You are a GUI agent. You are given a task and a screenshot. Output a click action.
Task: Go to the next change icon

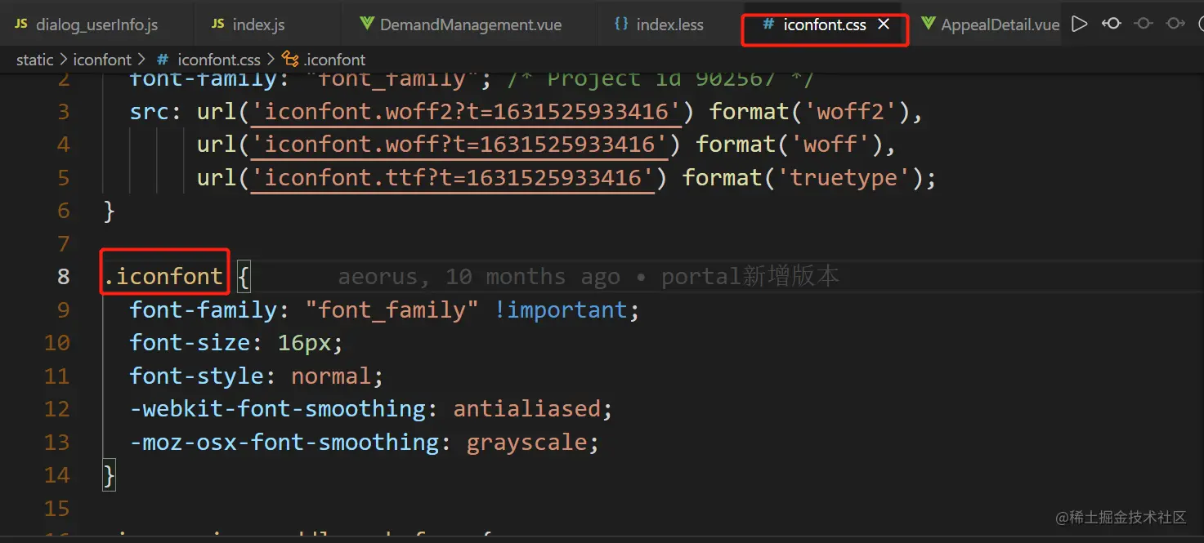point(1175,24)
